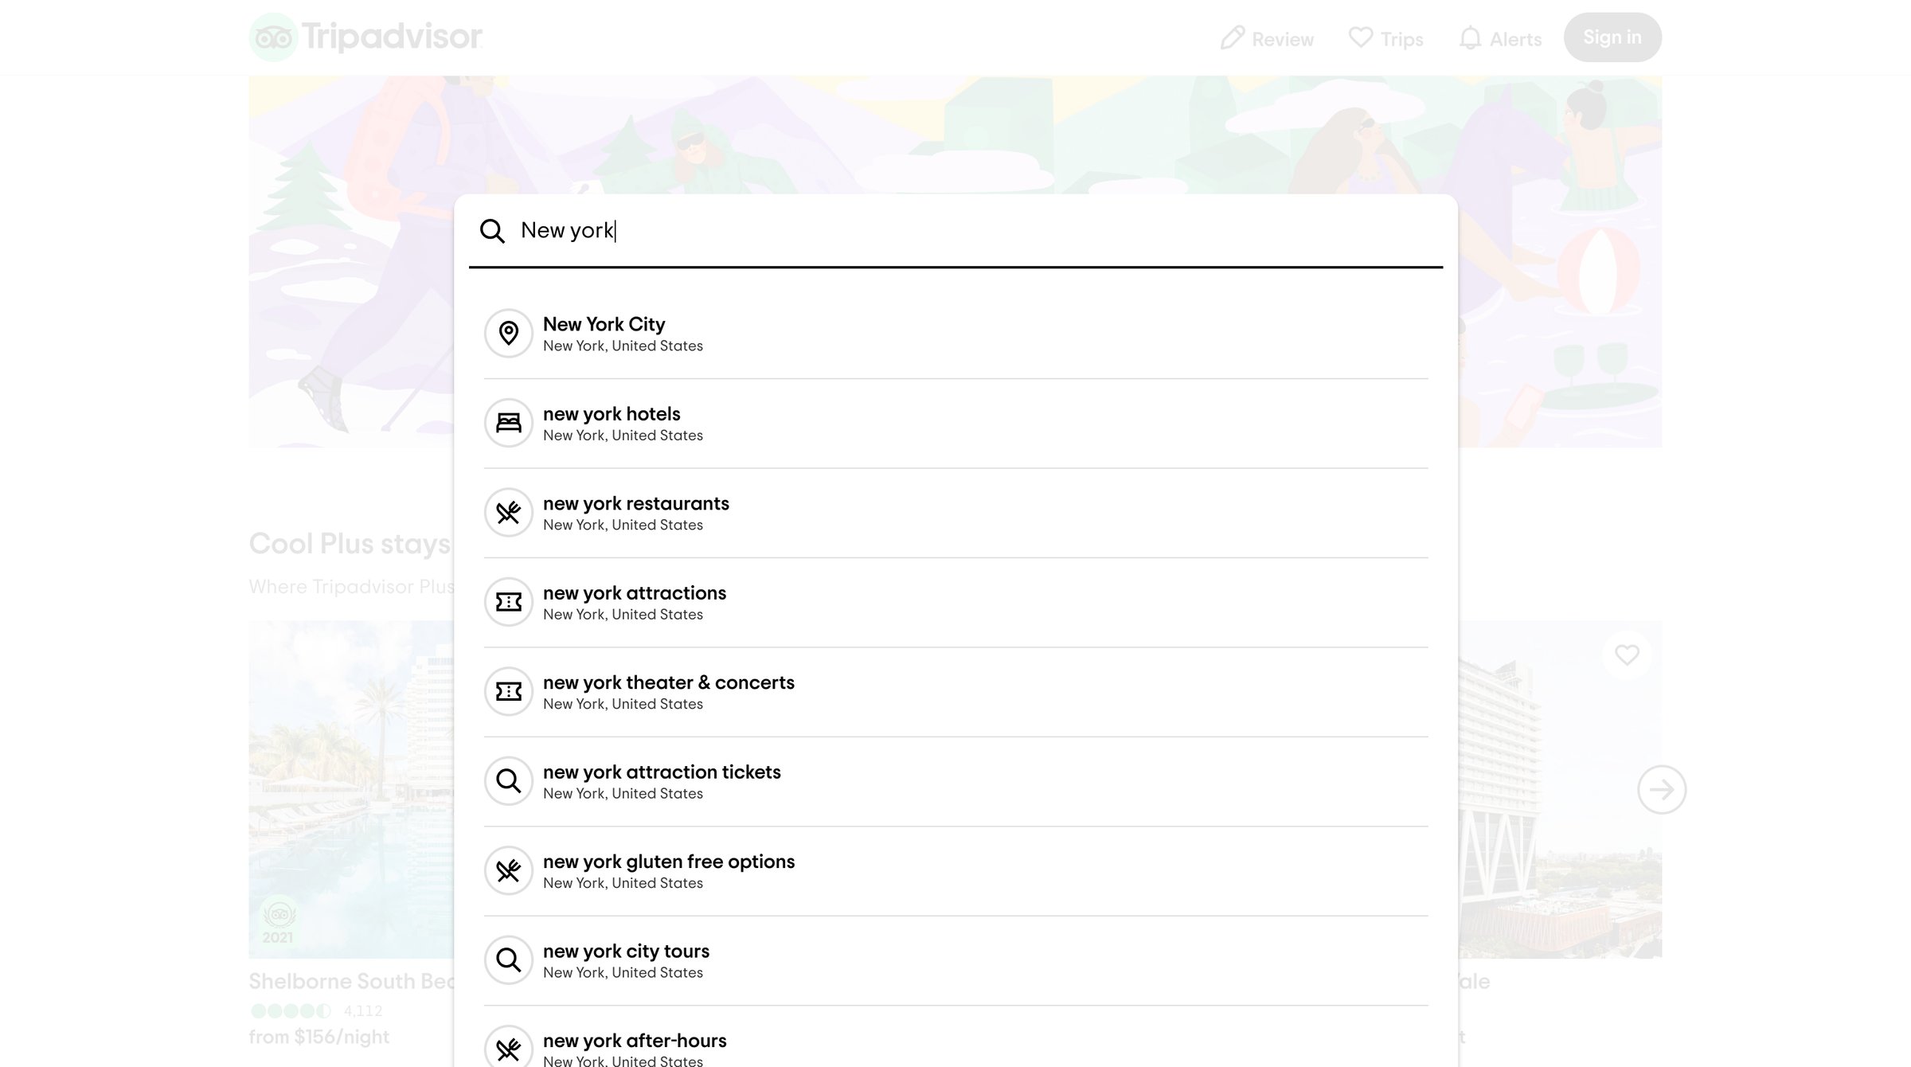Click the Sign in button
Image resolution: width=1911 pixels, height=1067 pixels.
1612,37
